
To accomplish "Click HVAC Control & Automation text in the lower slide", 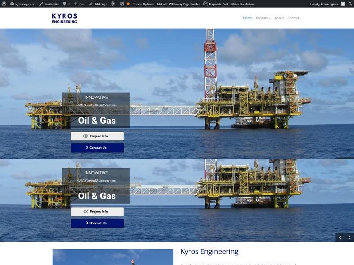I will tap(96, 181).
